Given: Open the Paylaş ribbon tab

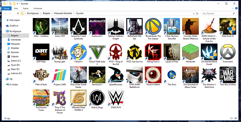Looking at the screenshot, I should [26, 8].
